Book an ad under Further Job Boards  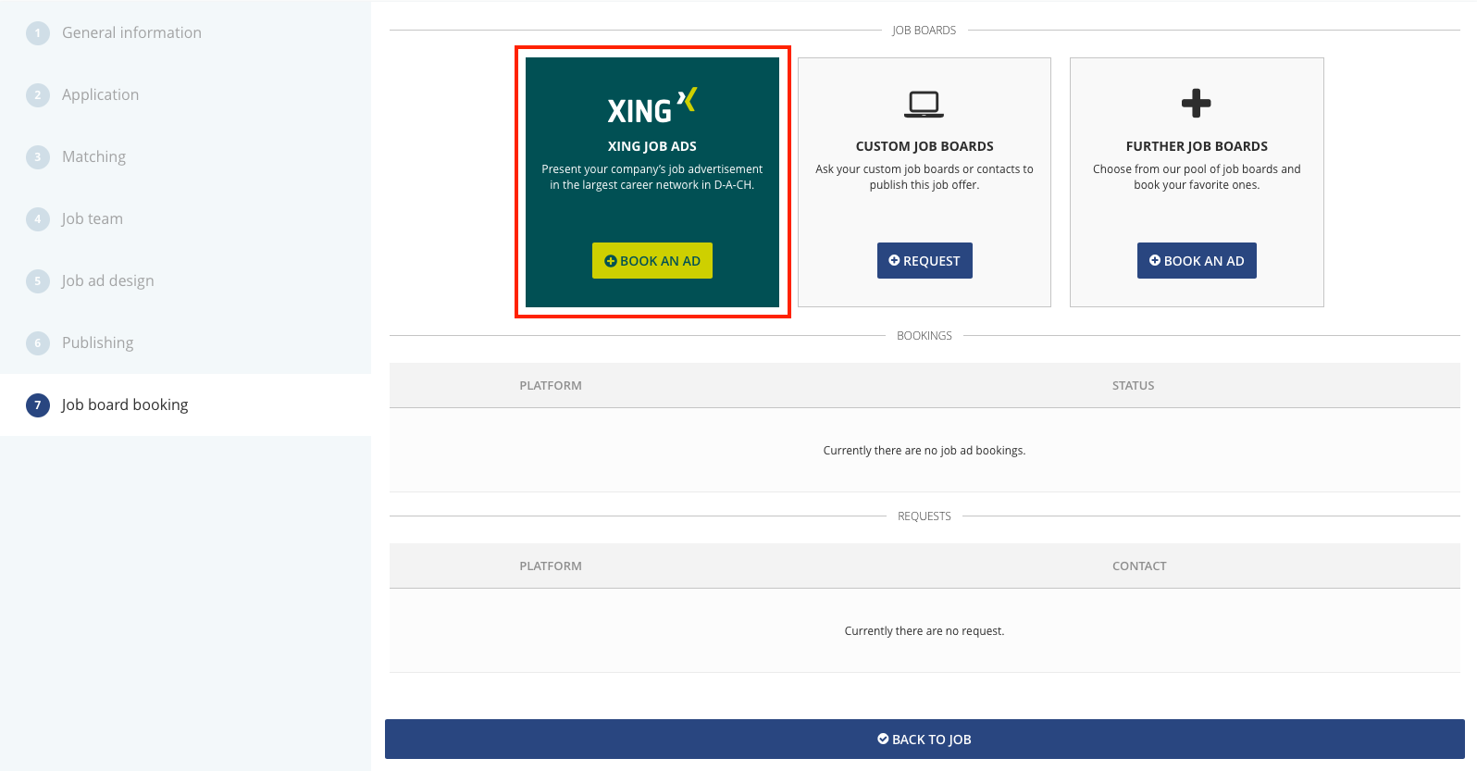[1197, 261]
